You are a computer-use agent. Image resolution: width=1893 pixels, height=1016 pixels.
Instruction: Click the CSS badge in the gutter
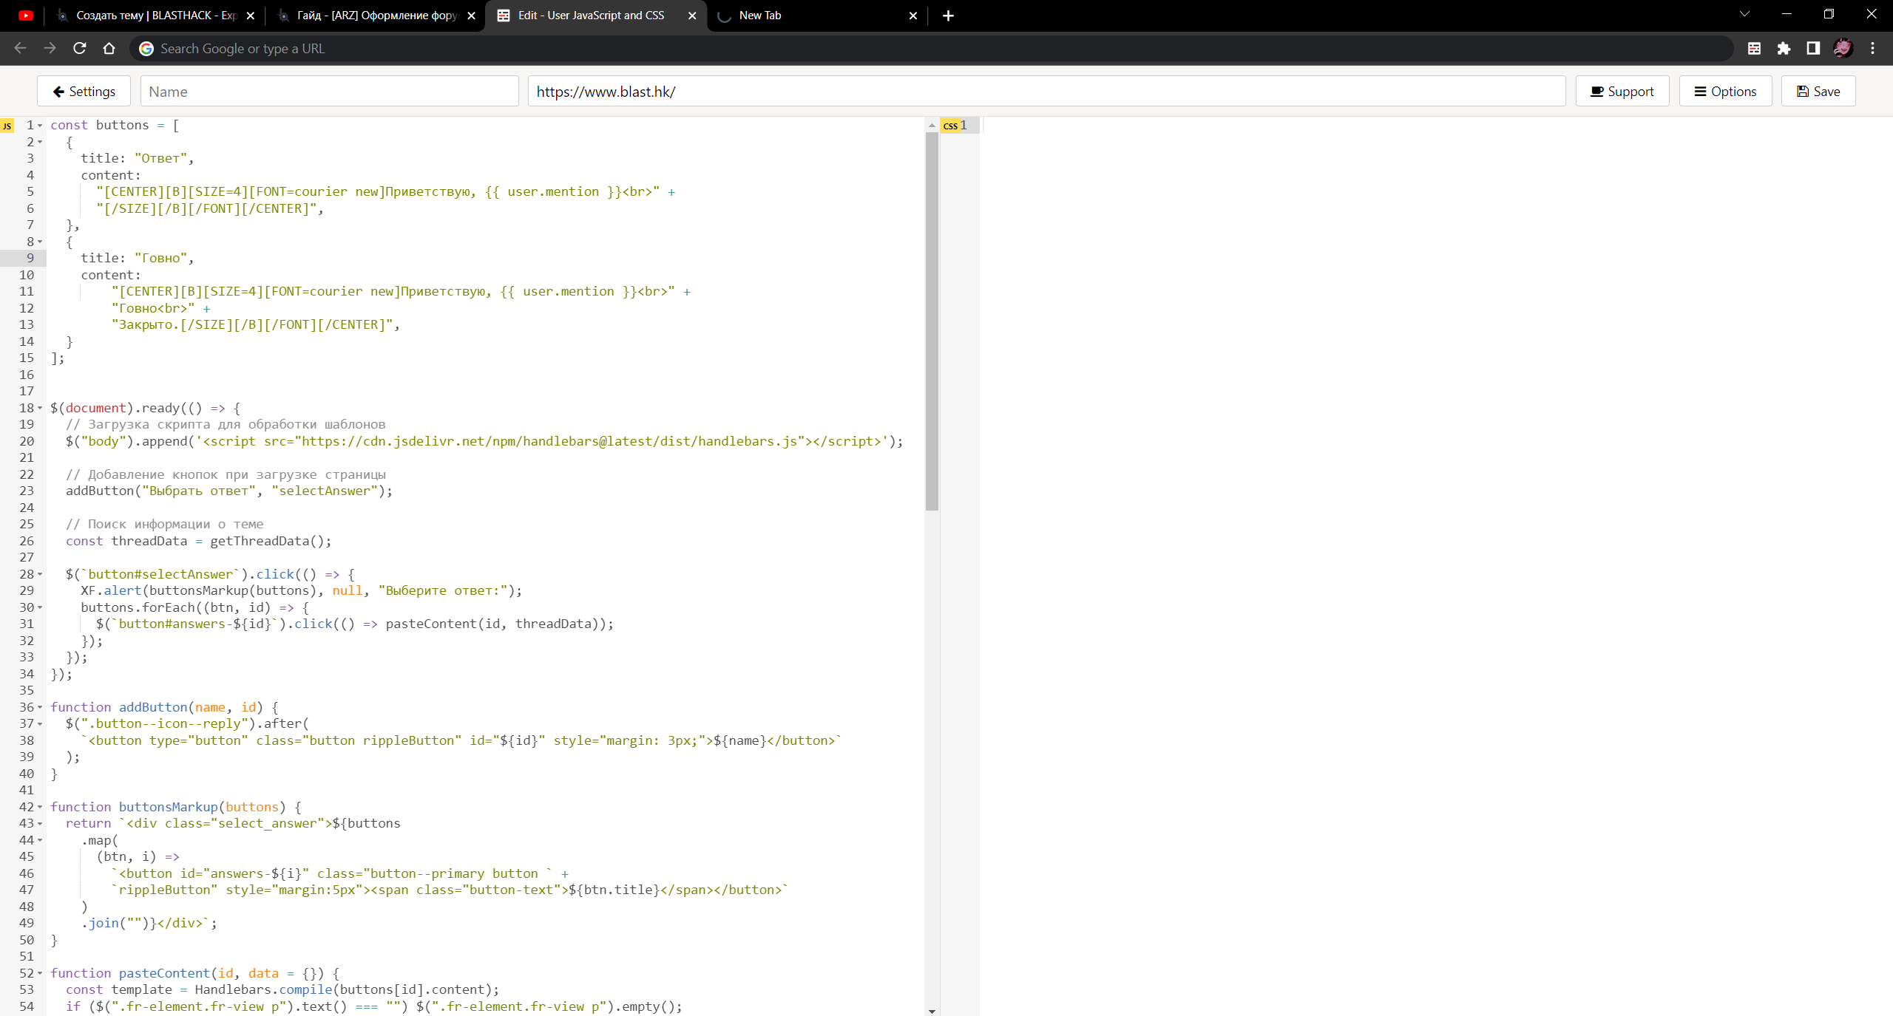pyautogui.click(x=950, y=126)
